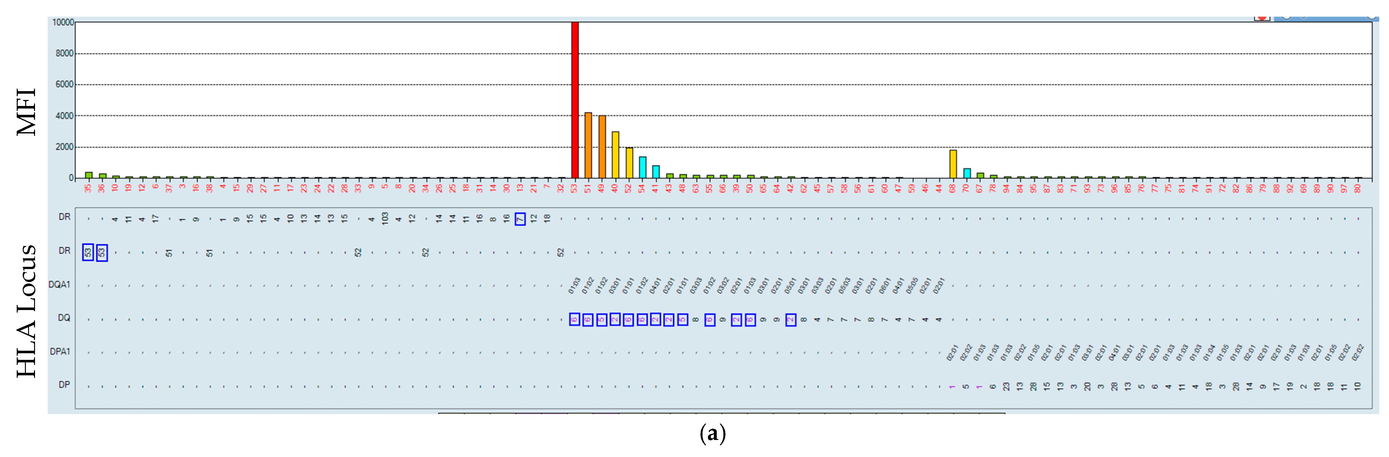Click the tall red bar for bead 53
This screenshot has width=1389, height=457.
click(x=575, y=100)
